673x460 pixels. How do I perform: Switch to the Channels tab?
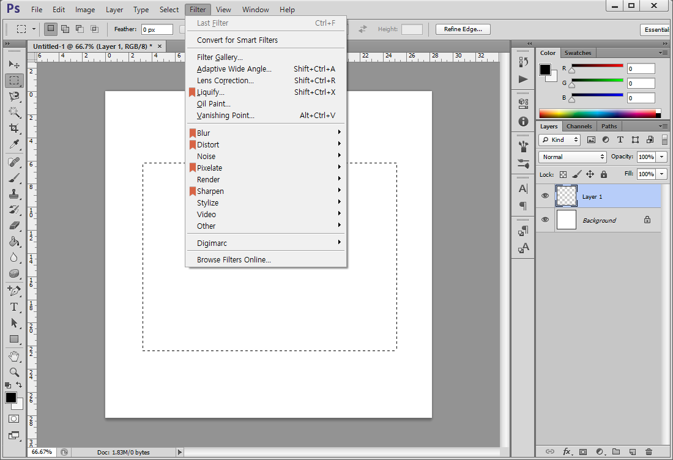coord(579,126)
